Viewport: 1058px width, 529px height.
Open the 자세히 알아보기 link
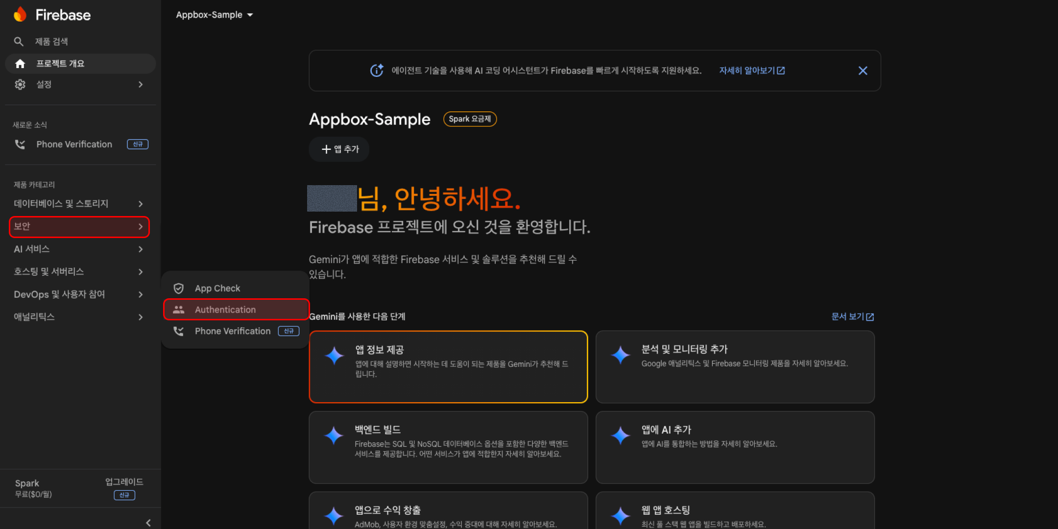click(x=752, y=71)
